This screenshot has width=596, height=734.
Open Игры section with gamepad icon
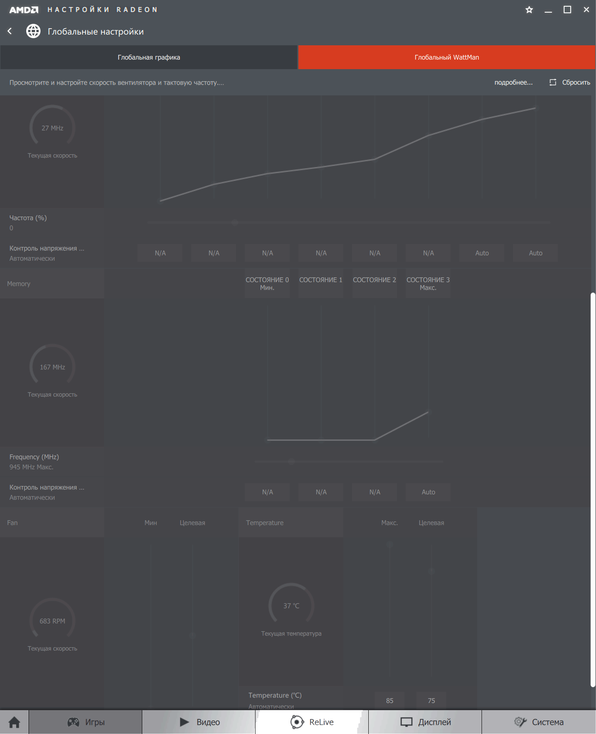coord(85,722)
